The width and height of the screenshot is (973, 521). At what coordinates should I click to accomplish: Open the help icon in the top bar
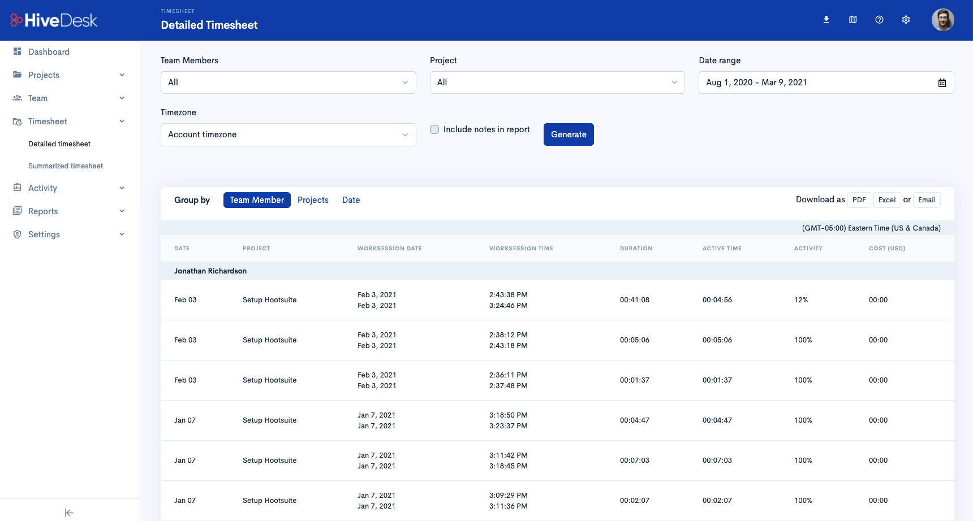click(x=879, y=19)
